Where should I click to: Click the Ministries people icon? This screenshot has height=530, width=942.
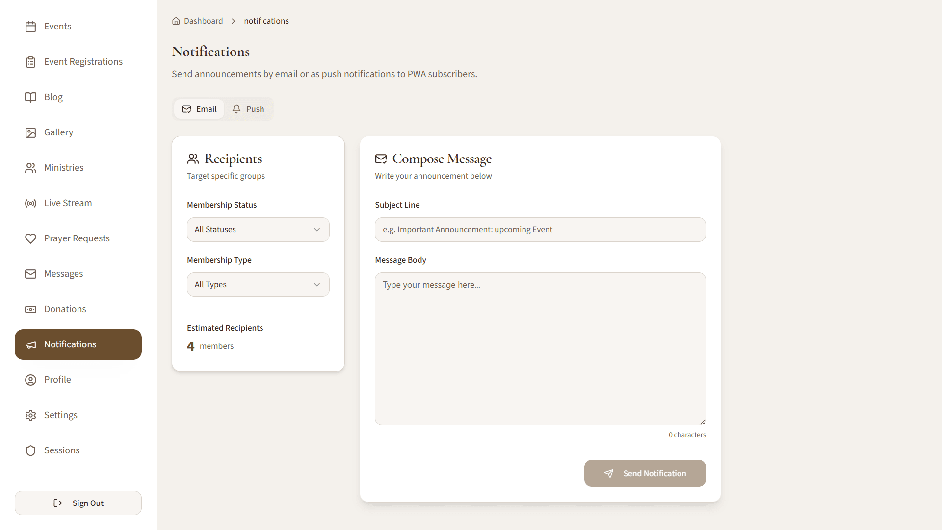coord(30,168)
